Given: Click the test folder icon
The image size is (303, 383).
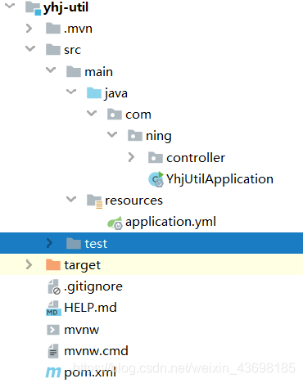Looking at the screenshot, I should pyautogui.click(x=74, y=243).
